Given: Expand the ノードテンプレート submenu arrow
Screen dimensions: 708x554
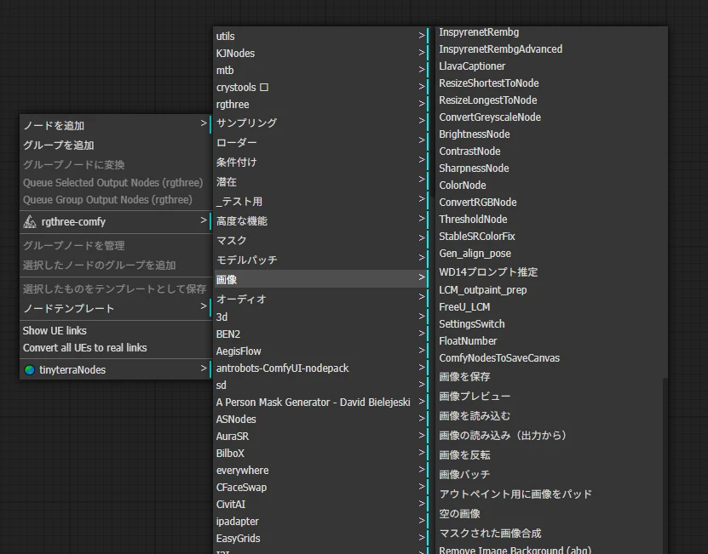Looking at the screenshot, I should coord(204,306).
